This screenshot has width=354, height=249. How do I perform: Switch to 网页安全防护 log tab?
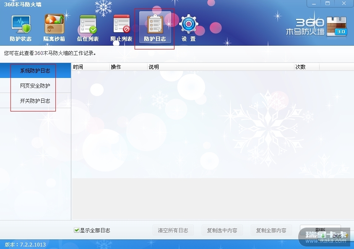(x=36, y=86)
